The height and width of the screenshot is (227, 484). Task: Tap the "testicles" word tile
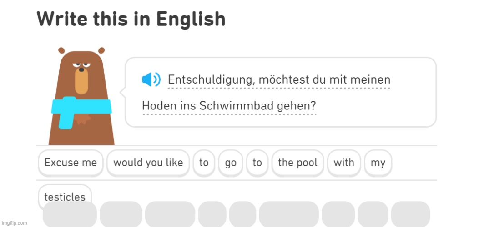(x=65, y=197)
